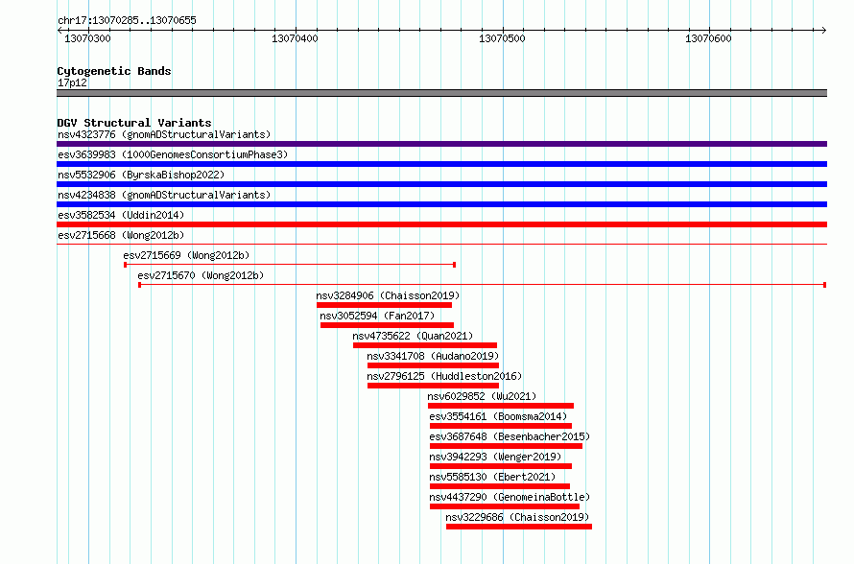Open nsv3052594 Fan2017 variant label
The image size is (854, 564).
point(377,316)
